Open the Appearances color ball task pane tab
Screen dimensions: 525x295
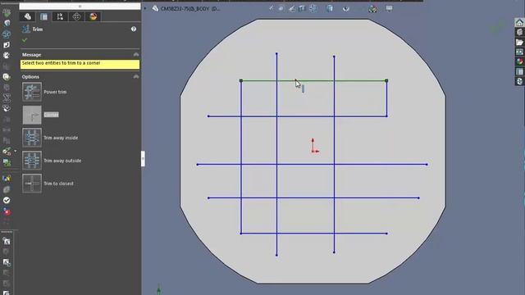pos(519,61)
